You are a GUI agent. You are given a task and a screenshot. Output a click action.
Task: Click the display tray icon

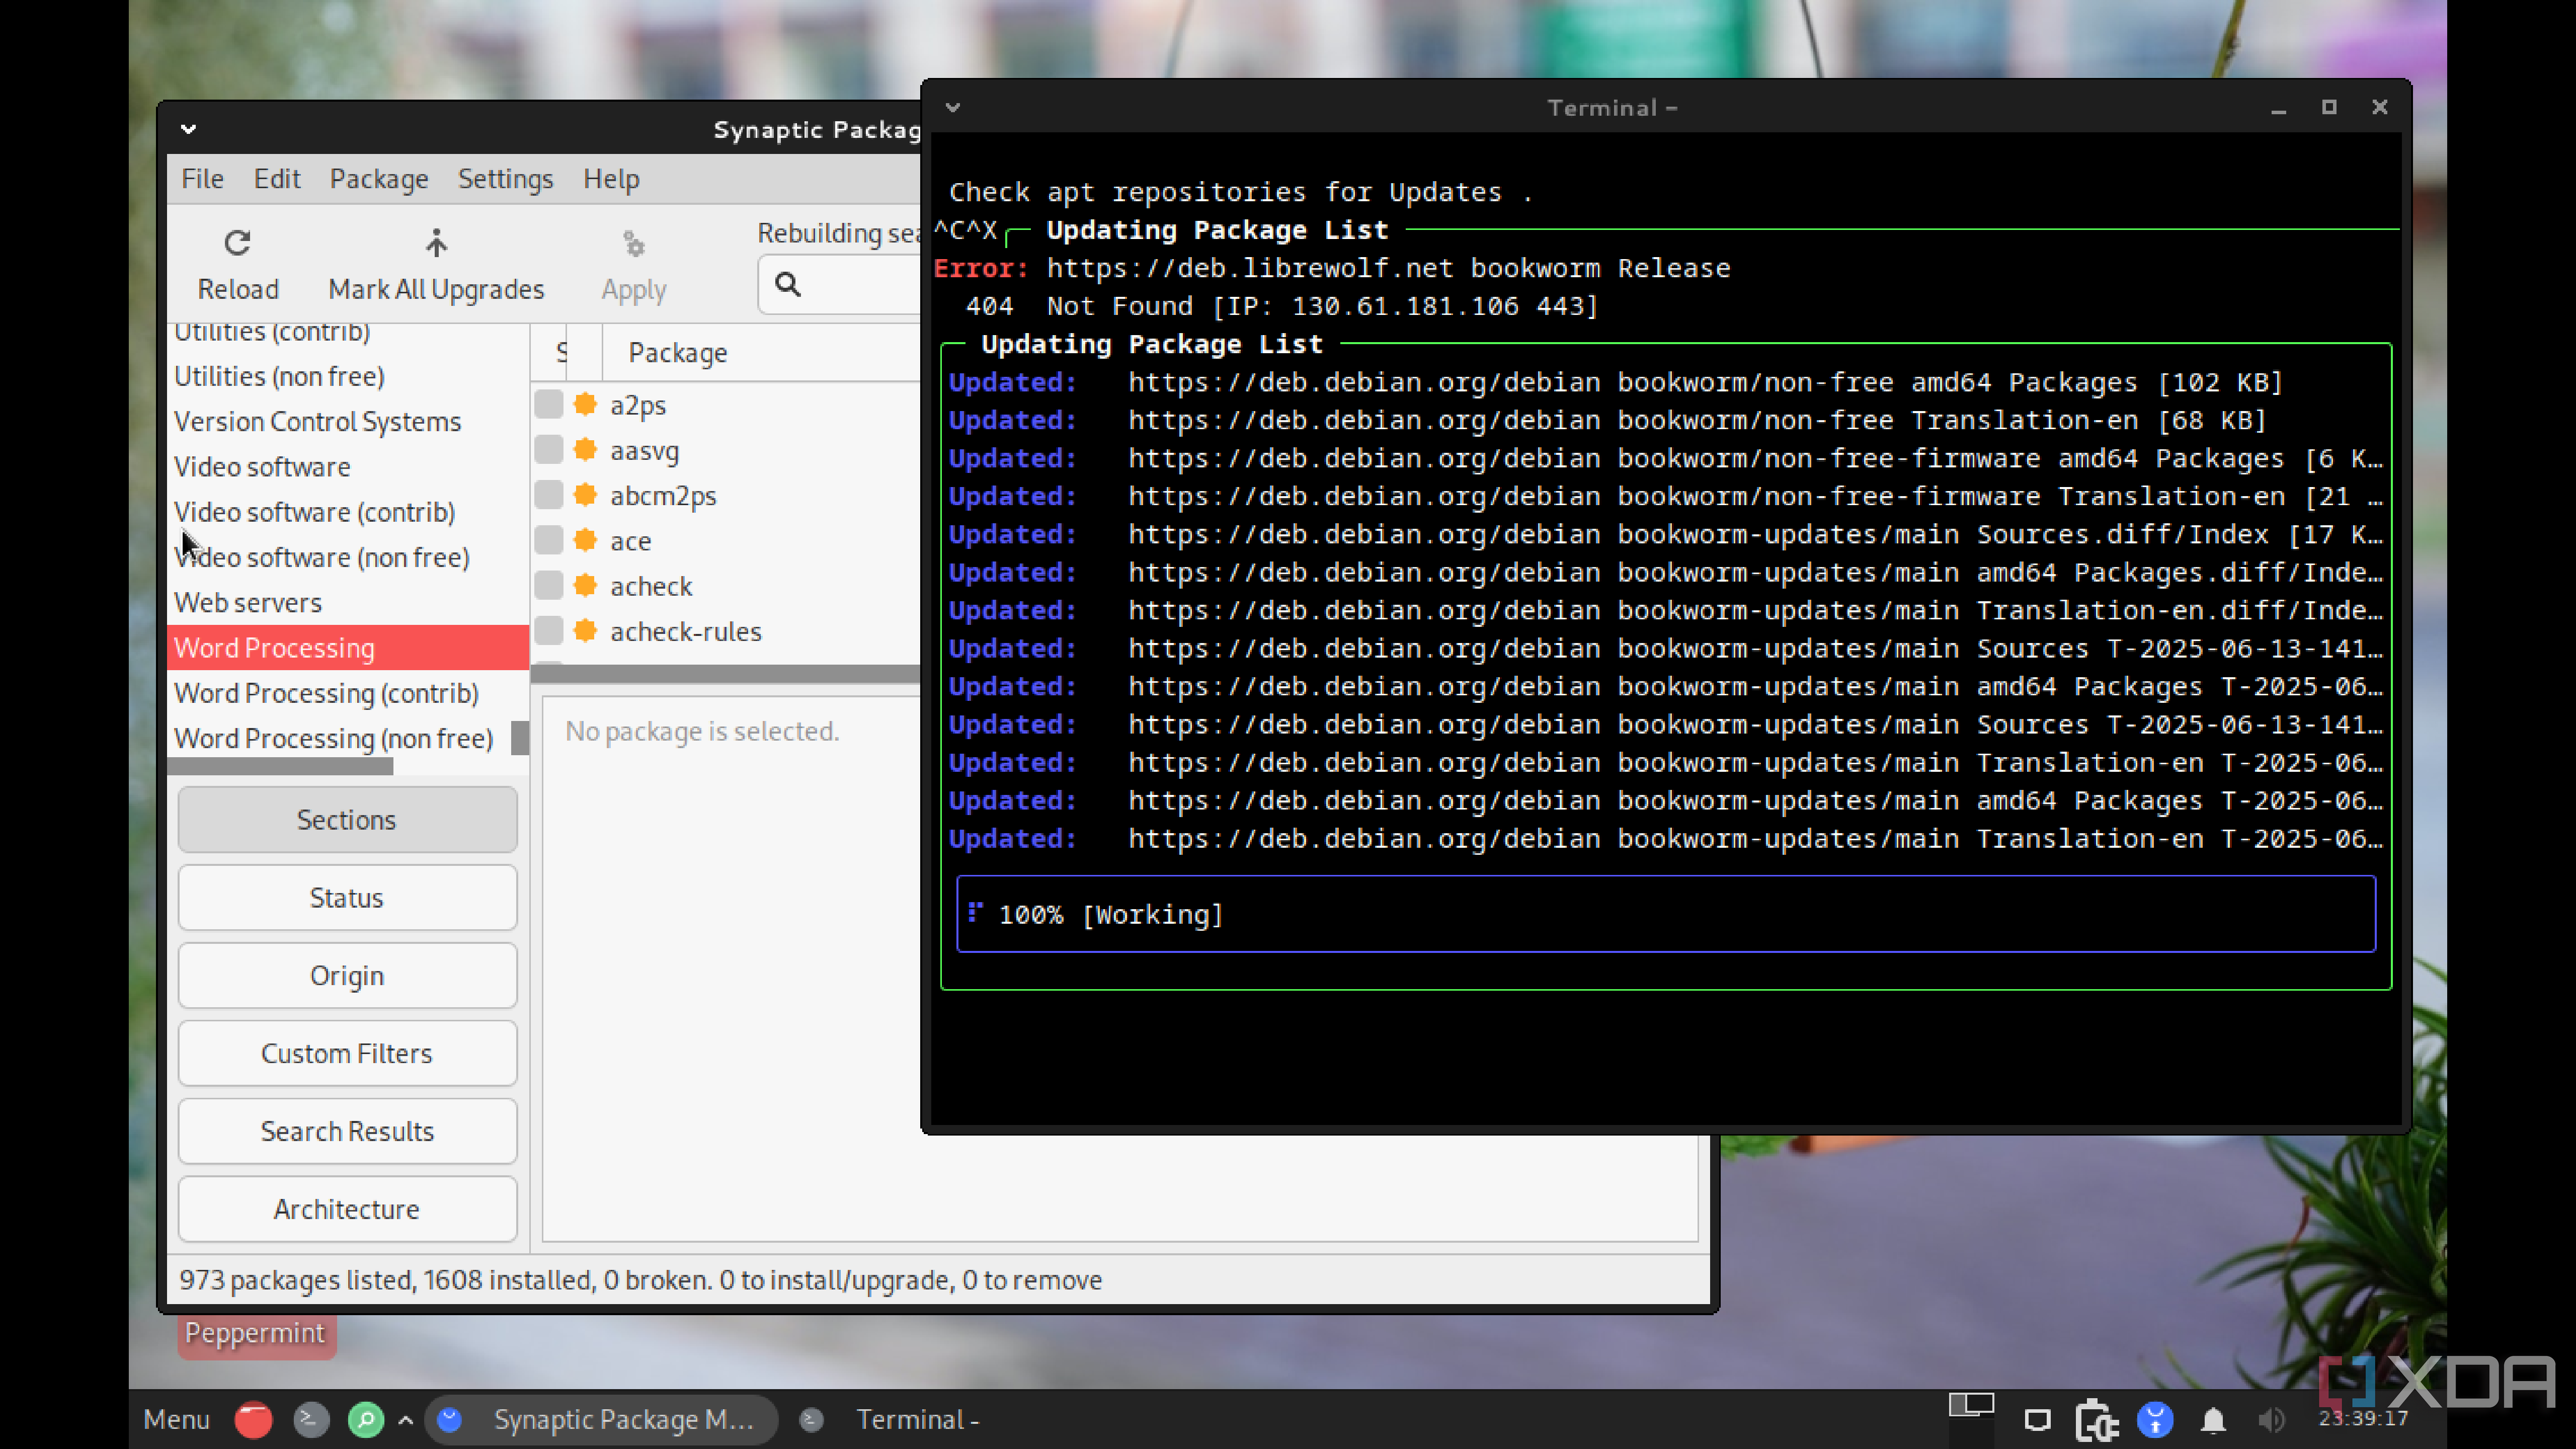(2037, 1420)
